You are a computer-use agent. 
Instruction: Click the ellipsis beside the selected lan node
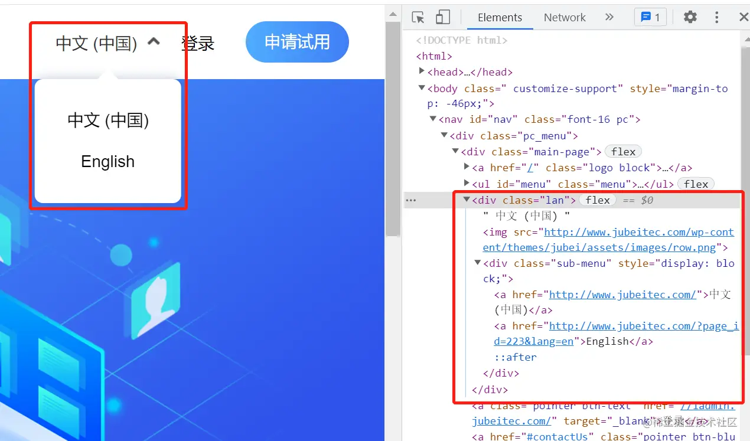pos(410,200)
